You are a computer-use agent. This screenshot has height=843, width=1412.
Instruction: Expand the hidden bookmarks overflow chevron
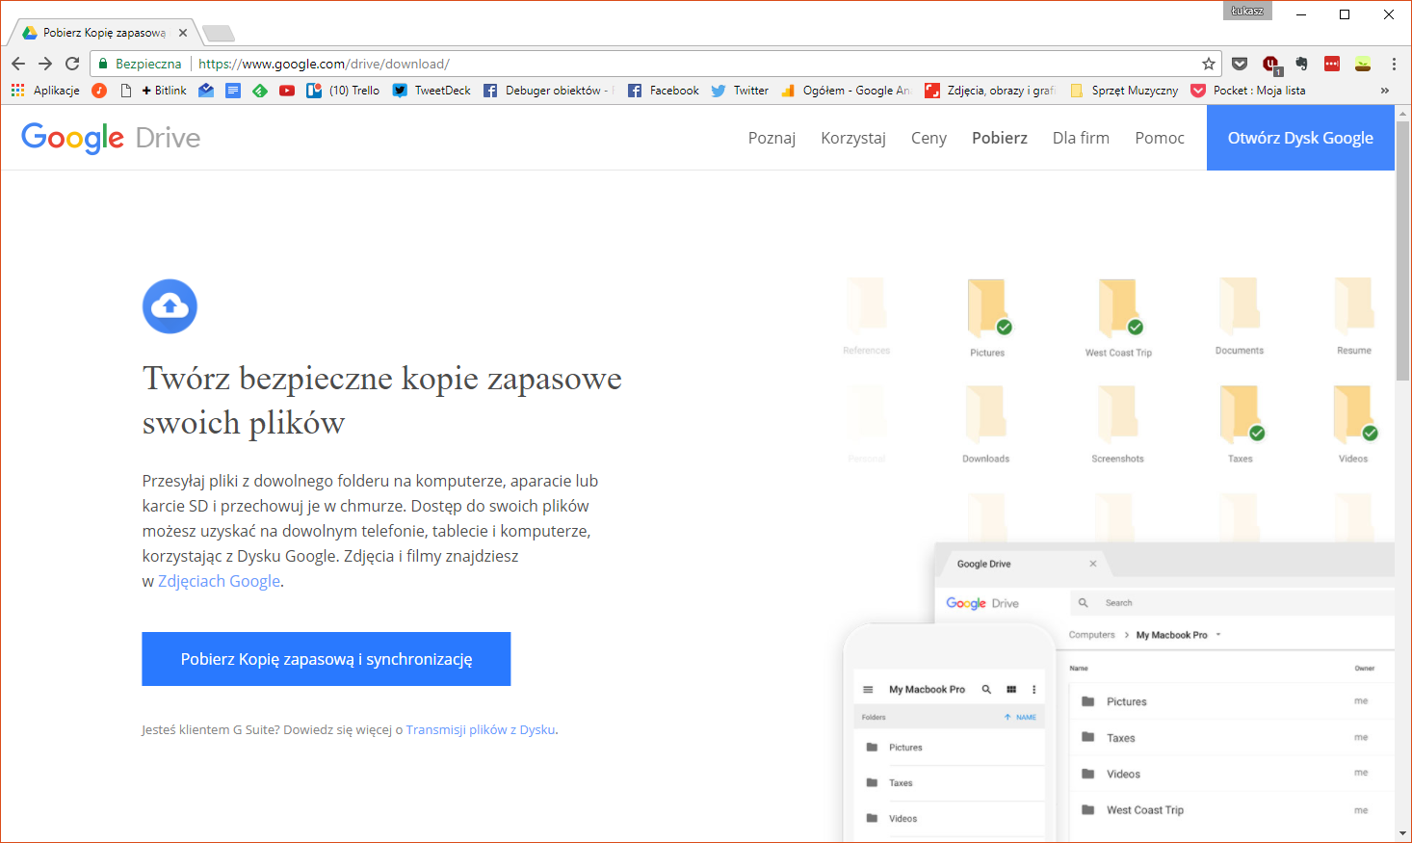[x=1385, y=91]
